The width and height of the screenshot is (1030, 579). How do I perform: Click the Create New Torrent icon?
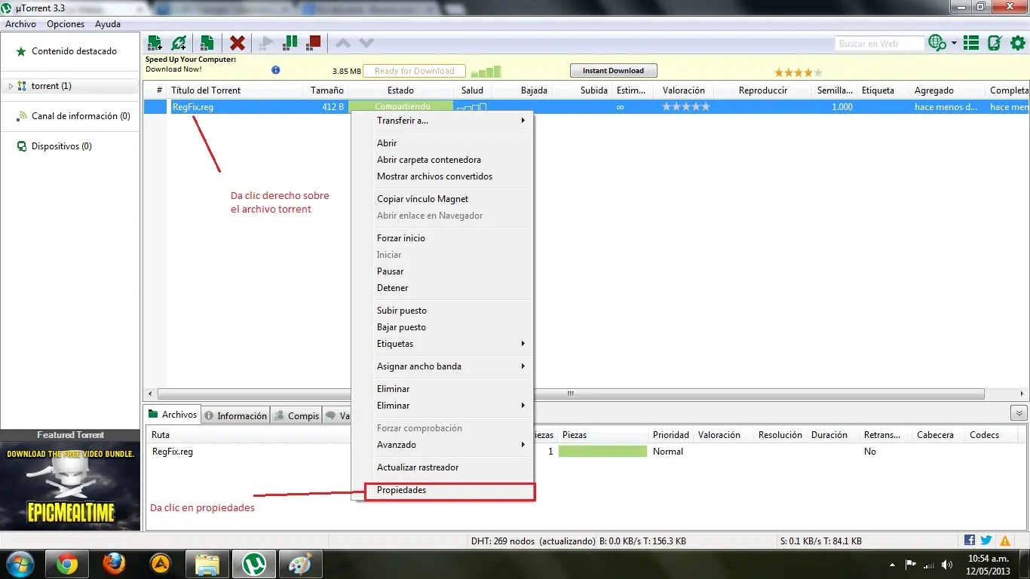[207, 43]
